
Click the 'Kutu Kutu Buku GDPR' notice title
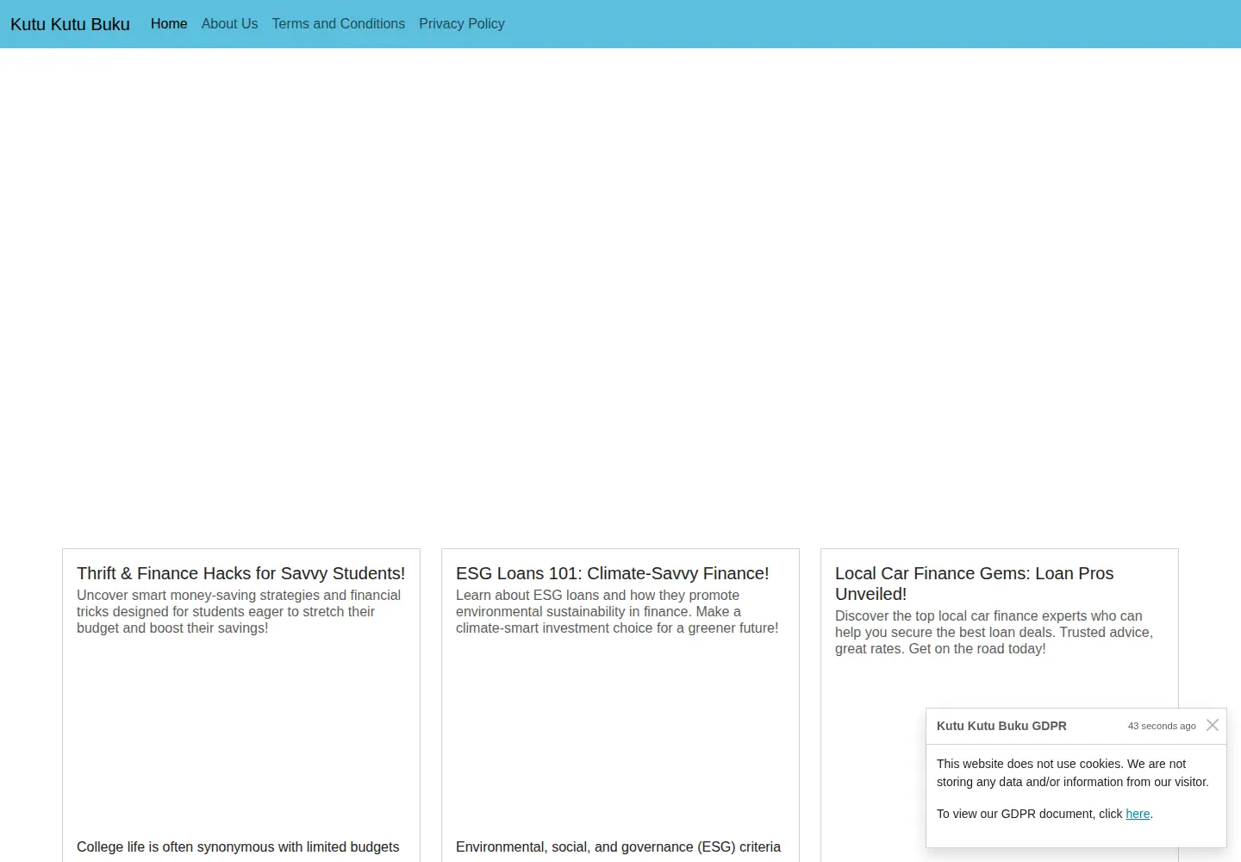point(1001,726)
